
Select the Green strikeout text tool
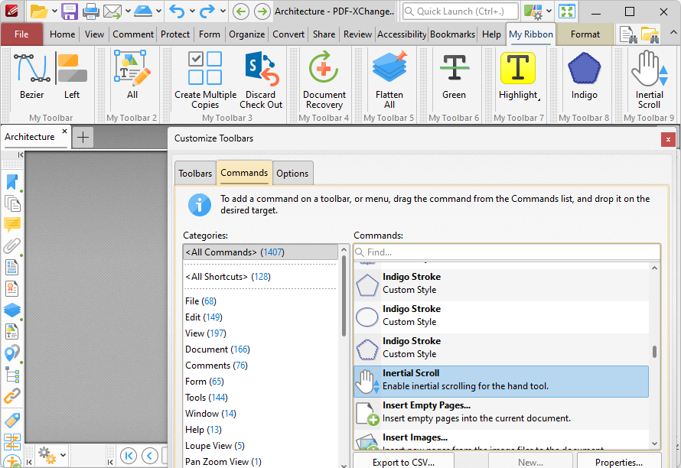point(454,76)
